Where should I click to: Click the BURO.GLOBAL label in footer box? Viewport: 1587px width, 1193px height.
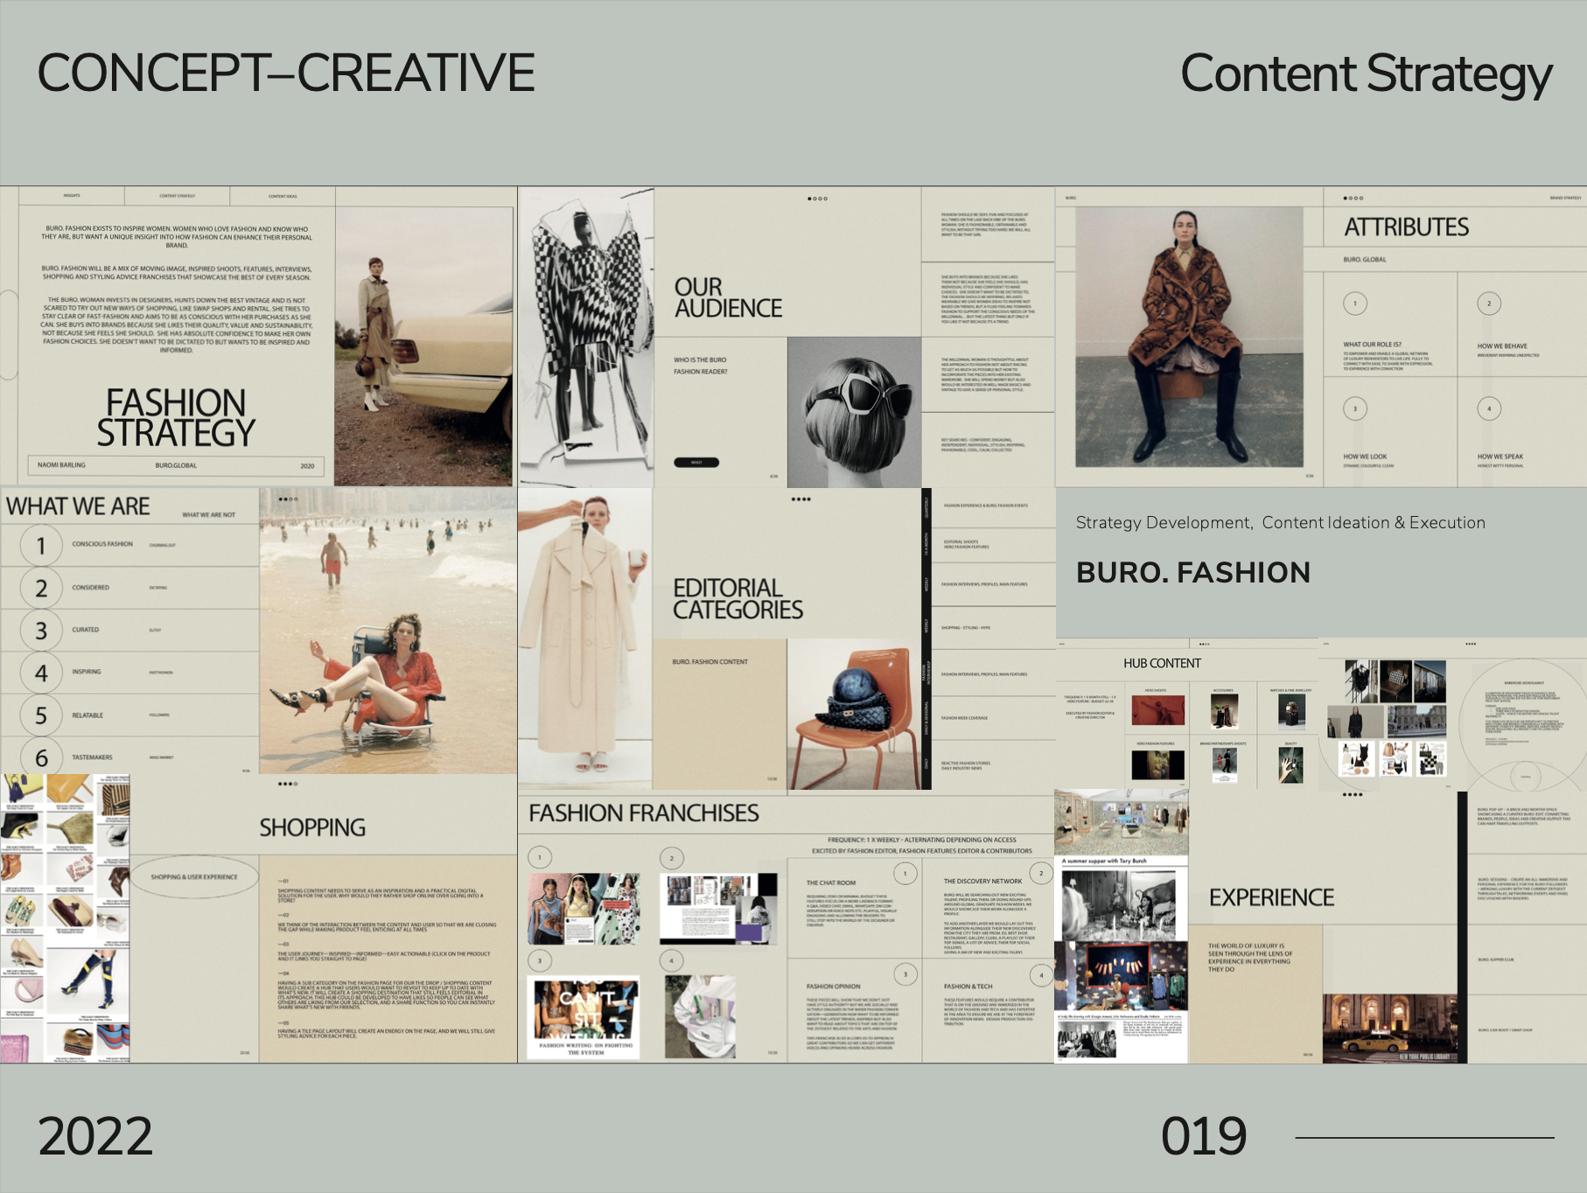point(176,465)
